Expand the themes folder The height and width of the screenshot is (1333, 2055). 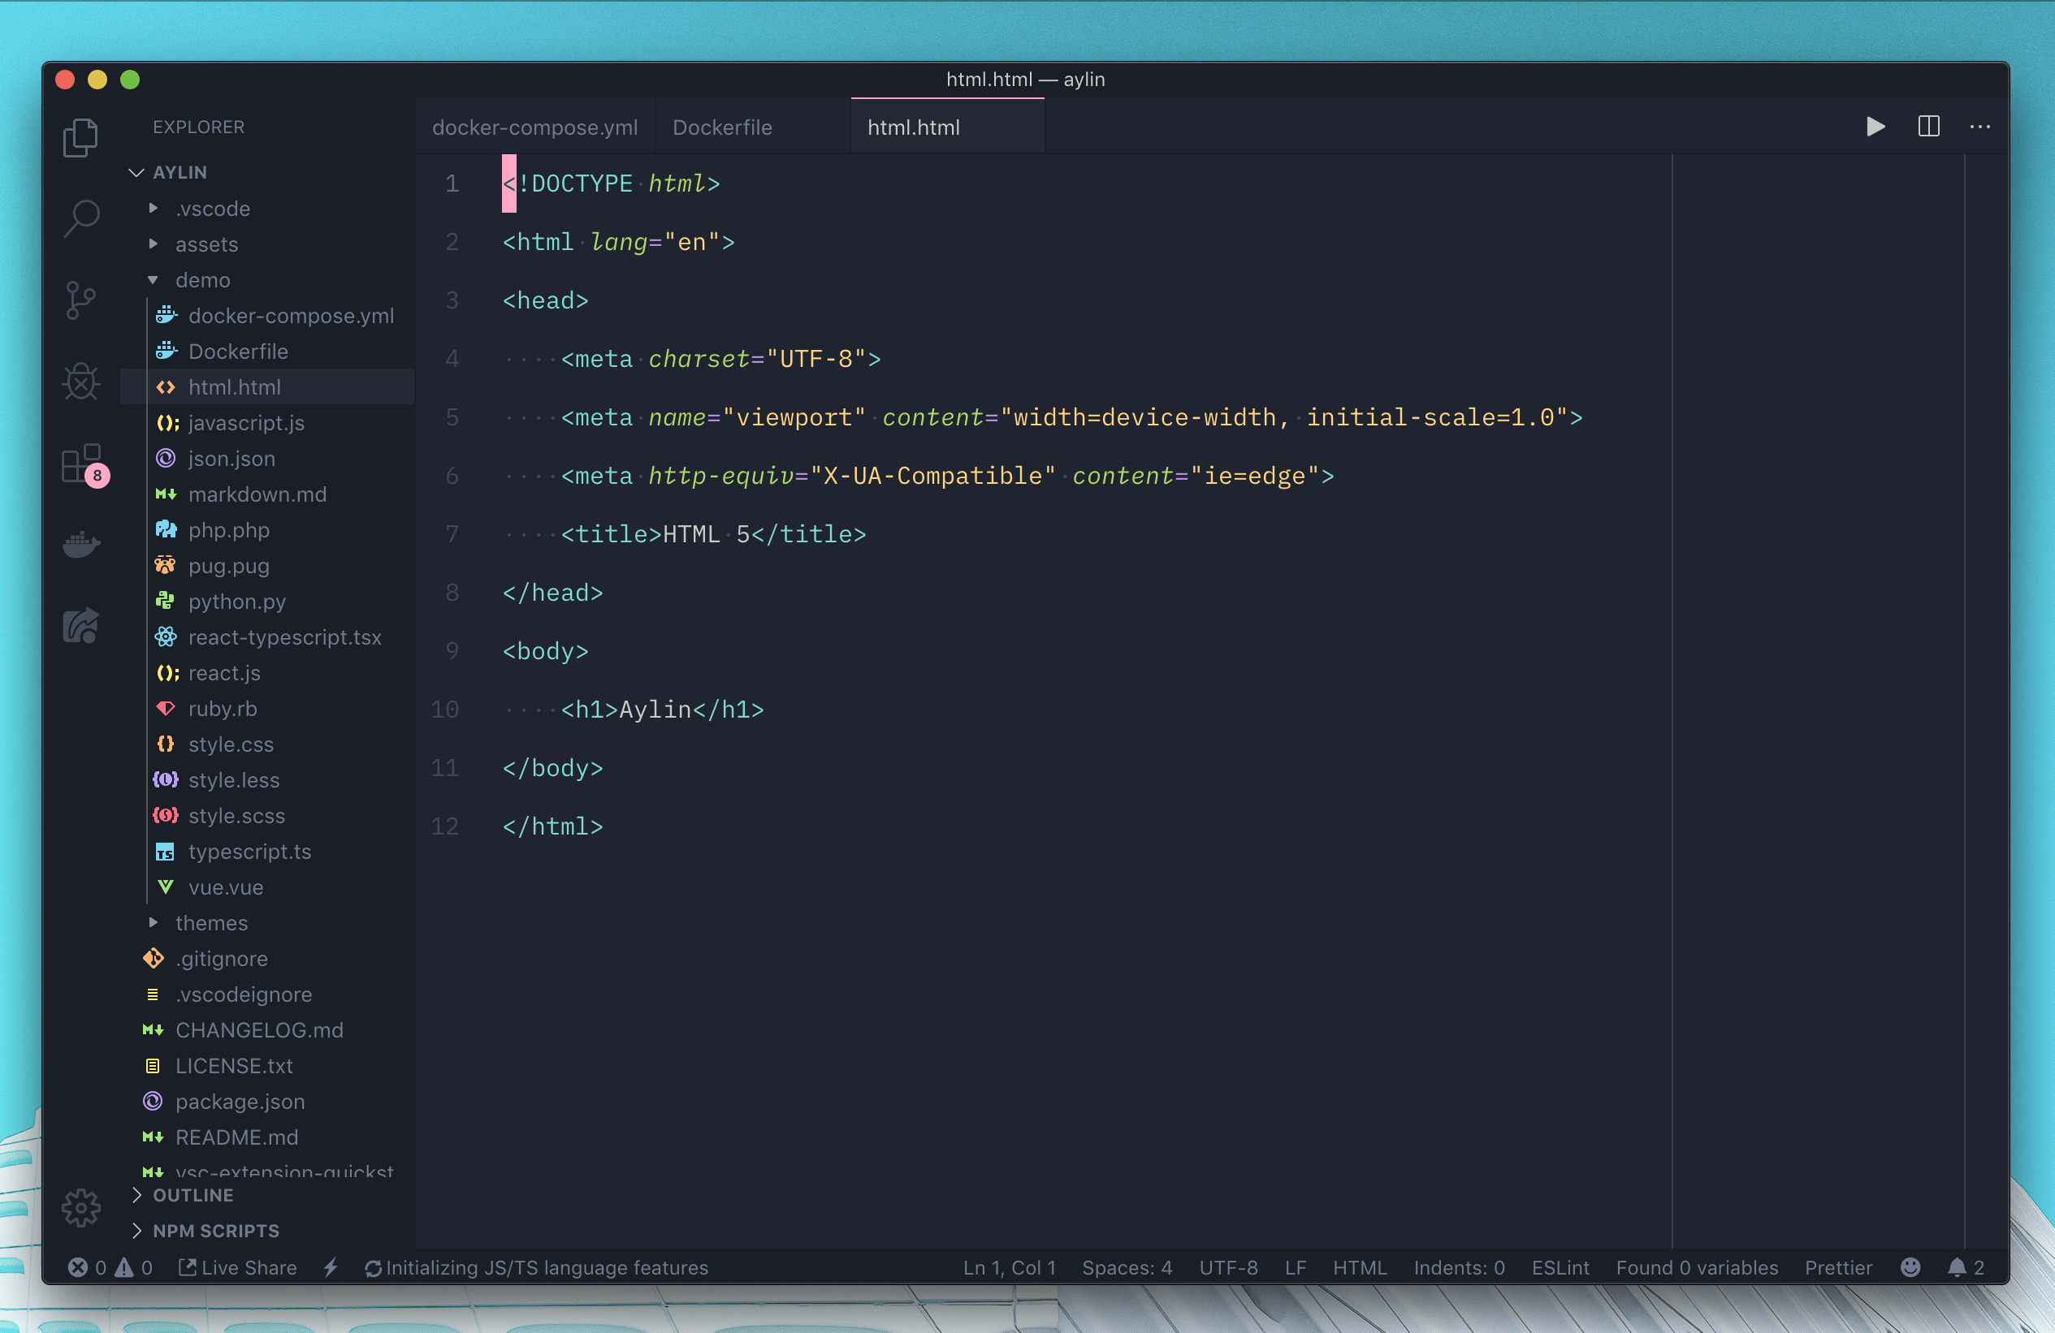pos(210,922)
